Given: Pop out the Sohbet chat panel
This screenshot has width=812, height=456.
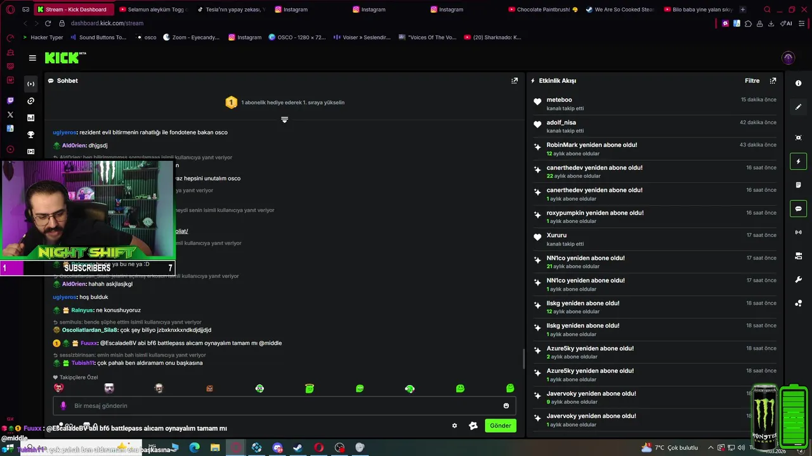Looking at the screenshot, I should point(514,80).
